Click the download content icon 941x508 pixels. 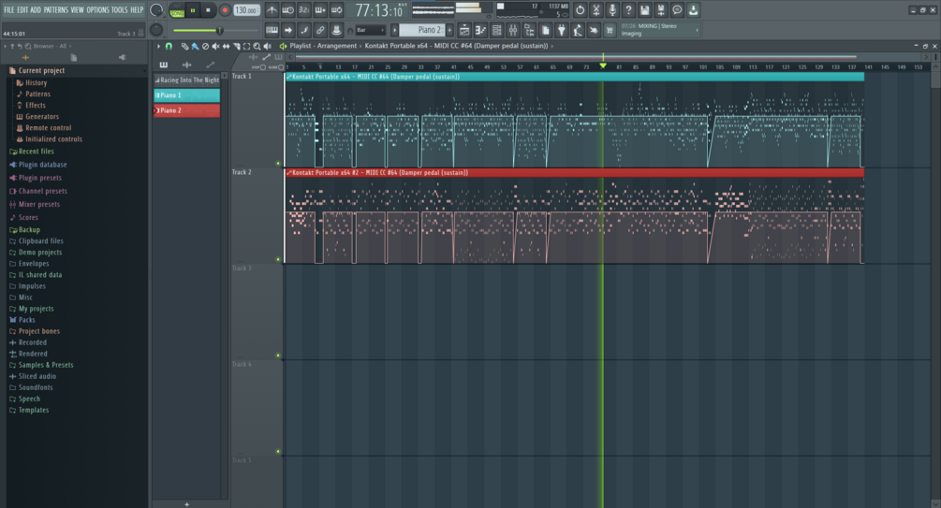693,10
